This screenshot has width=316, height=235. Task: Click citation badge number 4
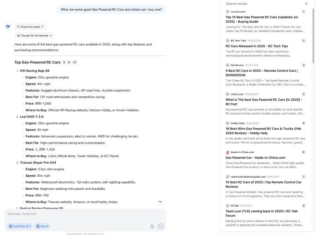point(64,62)
